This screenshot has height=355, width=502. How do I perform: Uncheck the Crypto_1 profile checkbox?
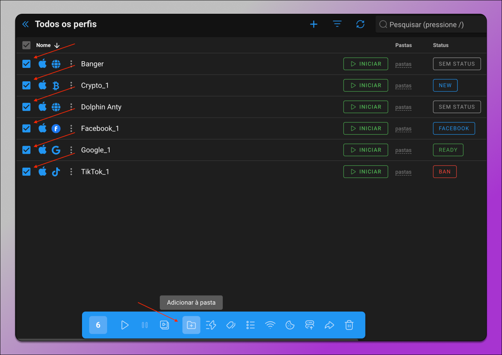(x=27, y=85)
